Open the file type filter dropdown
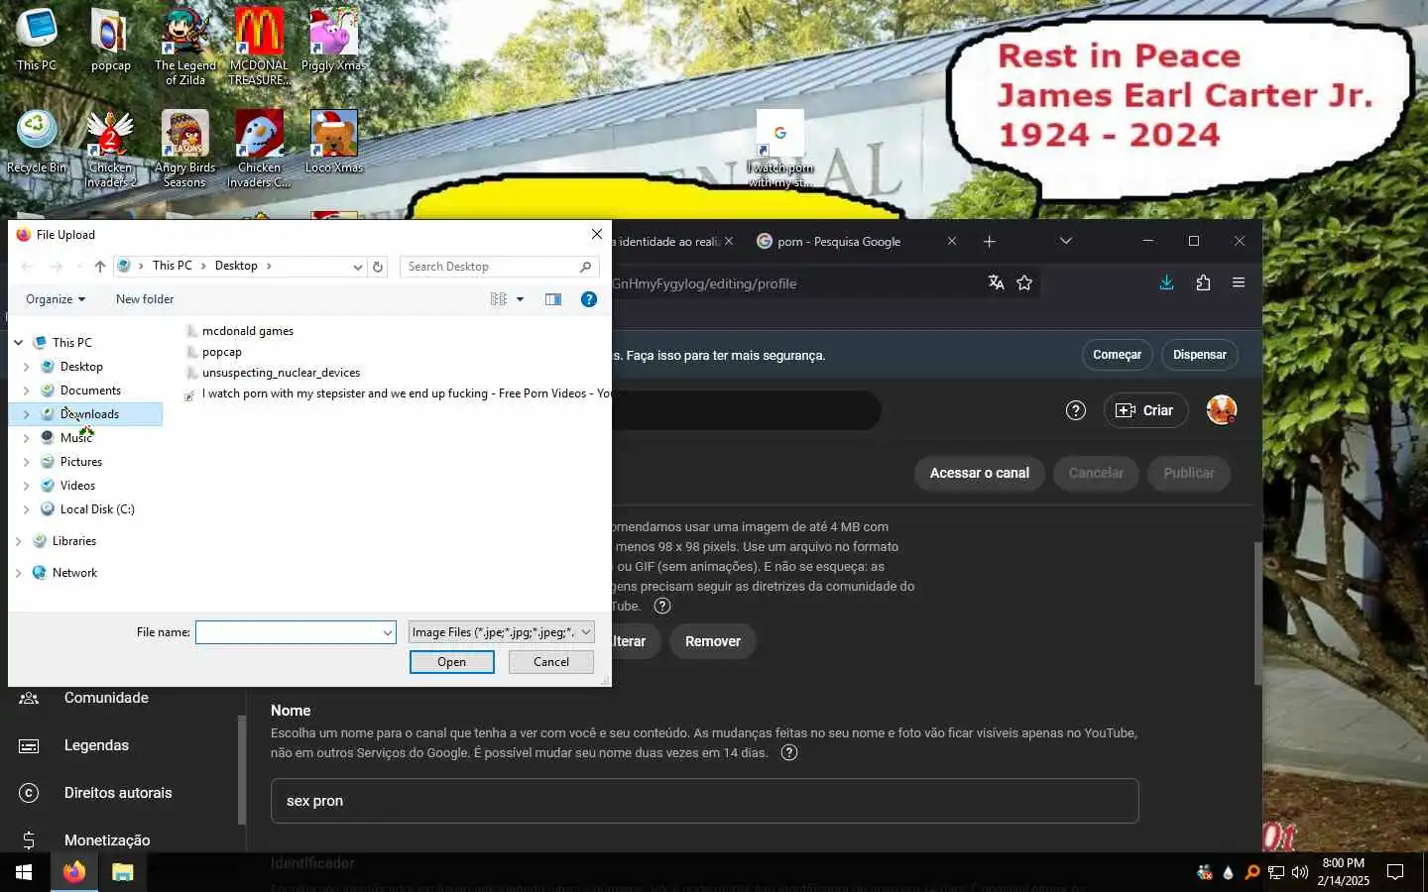The height and width of the screenshot is (892, 1428). coord(586,632)
